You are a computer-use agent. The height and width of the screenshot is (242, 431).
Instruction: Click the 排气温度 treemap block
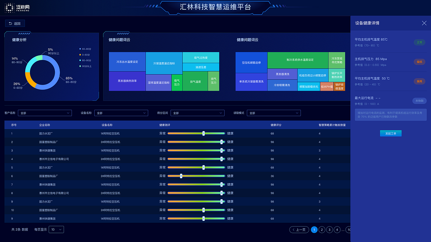click(x=195, y=81)
